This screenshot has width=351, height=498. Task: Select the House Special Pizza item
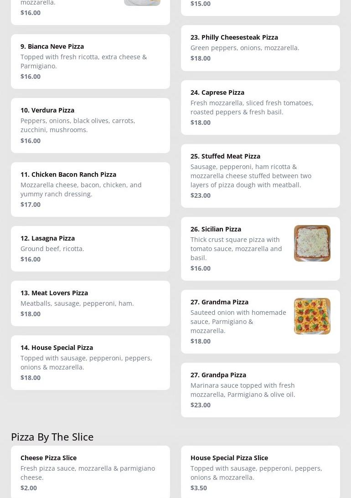point(90,362)
